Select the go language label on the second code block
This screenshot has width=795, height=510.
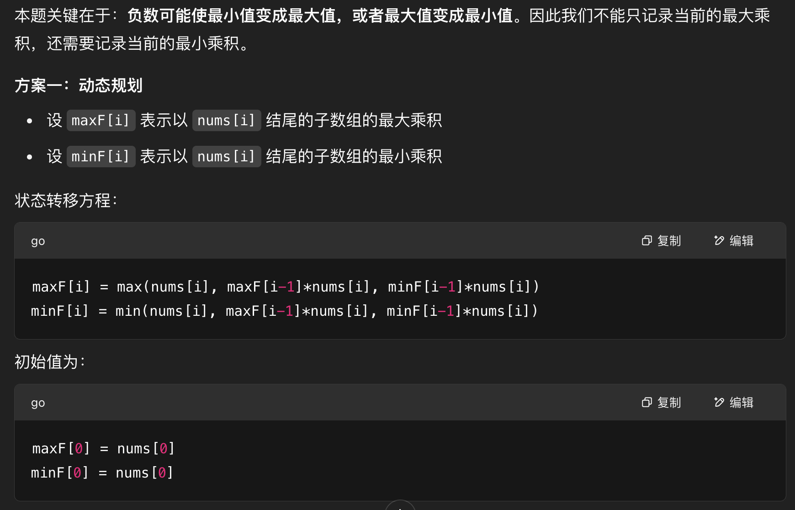pos(37,403)
